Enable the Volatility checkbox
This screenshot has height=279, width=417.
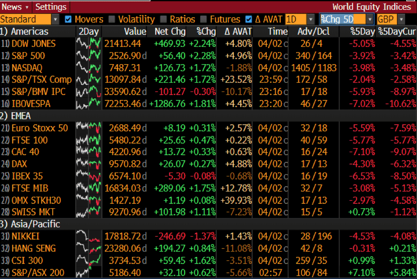(x=112, y=19)
